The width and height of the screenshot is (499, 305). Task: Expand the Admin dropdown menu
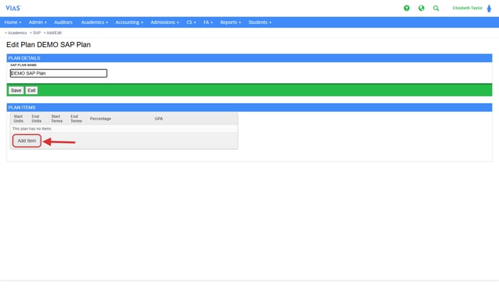tap(38, 22)
